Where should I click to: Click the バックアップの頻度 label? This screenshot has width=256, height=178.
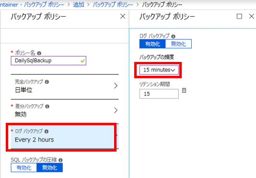pyautogui.click(x=157, y=57)
